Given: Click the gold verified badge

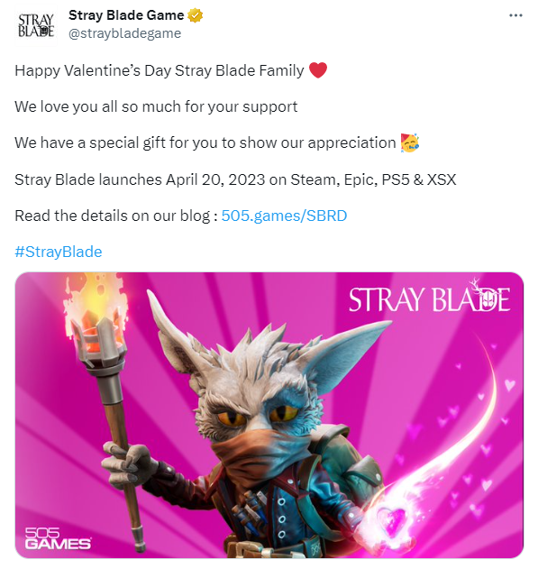Looking at the screenshot, I should [195, 15].
